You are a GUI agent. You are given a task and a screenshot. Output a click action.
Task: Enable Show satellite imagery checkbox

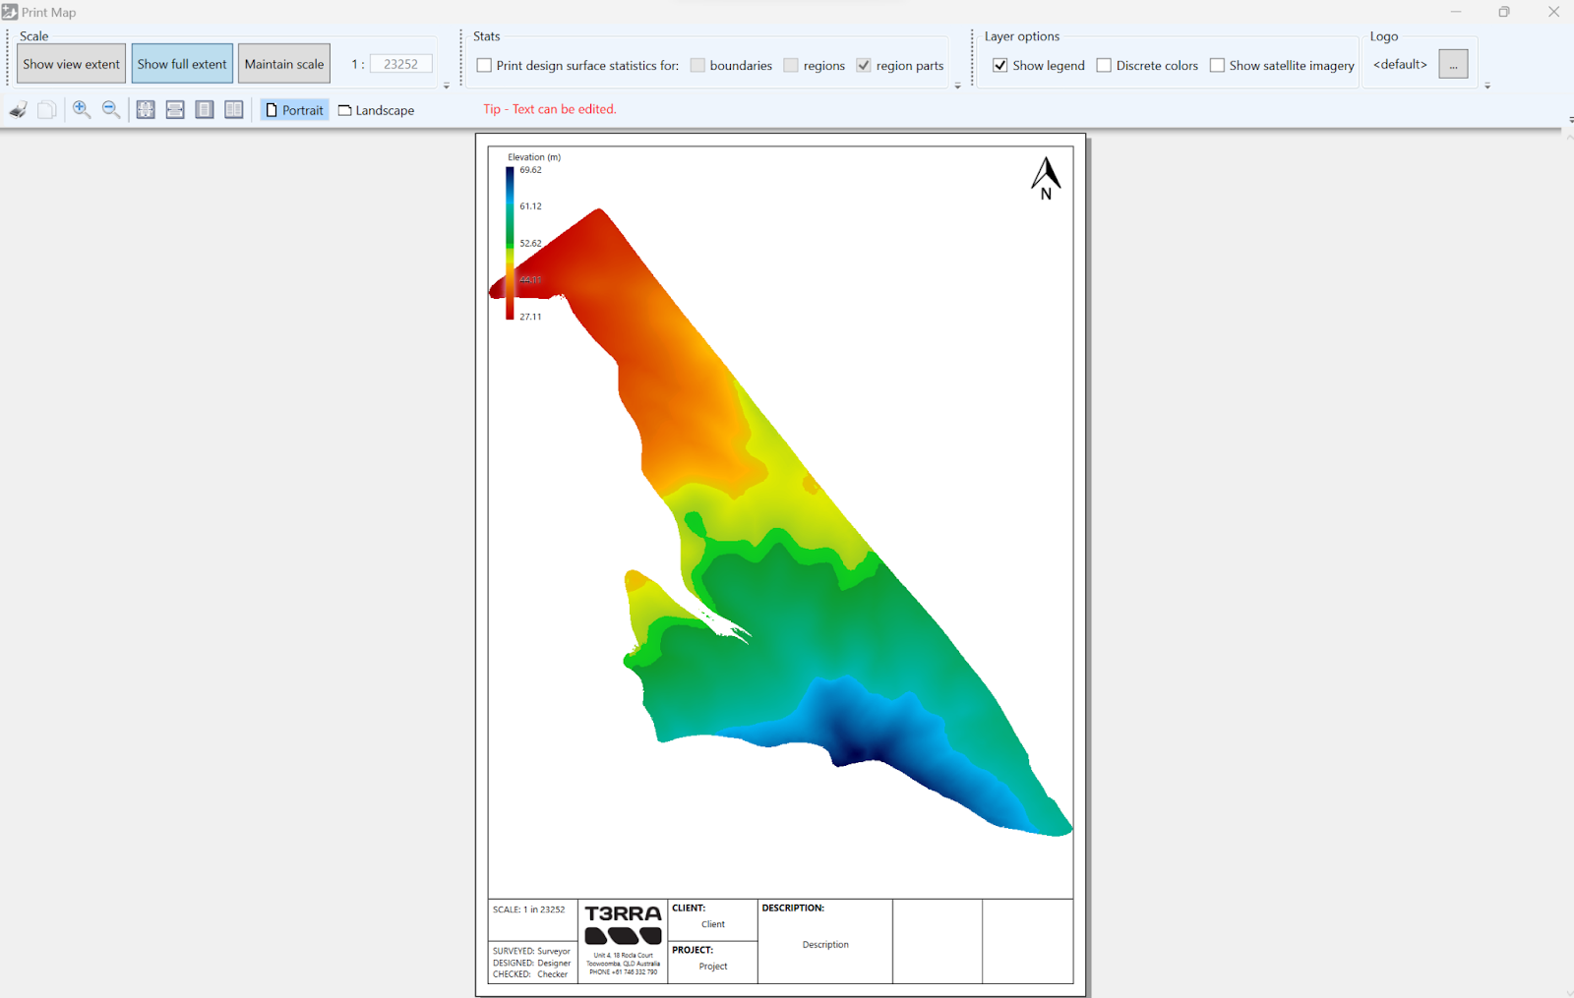click(1217, 66)
